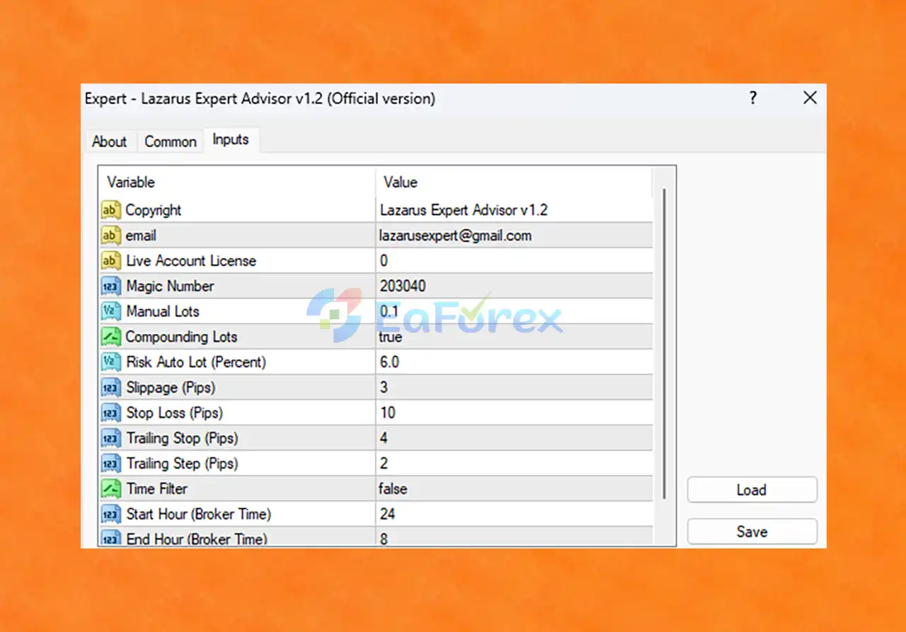
Task: Click the Magic Number integer icon
Action: click(111, 287)
